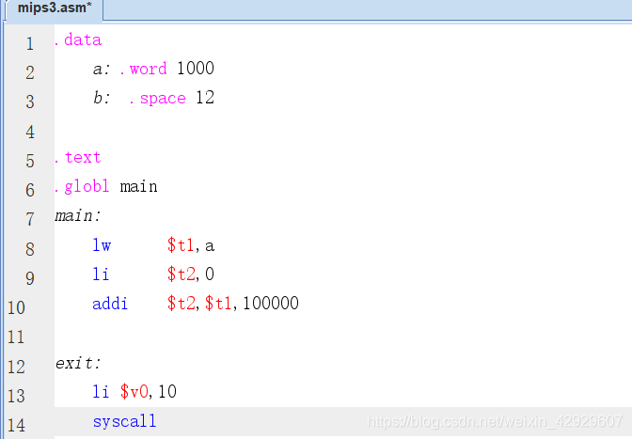Click the value 10 after $v0
The image size is (632, 439).
click(x=167, y=392)
